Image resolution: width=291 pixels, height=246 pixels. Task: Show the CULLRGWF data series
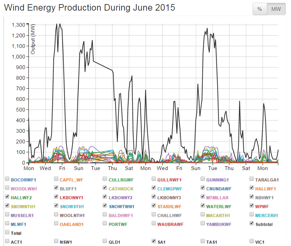[105, 178]
